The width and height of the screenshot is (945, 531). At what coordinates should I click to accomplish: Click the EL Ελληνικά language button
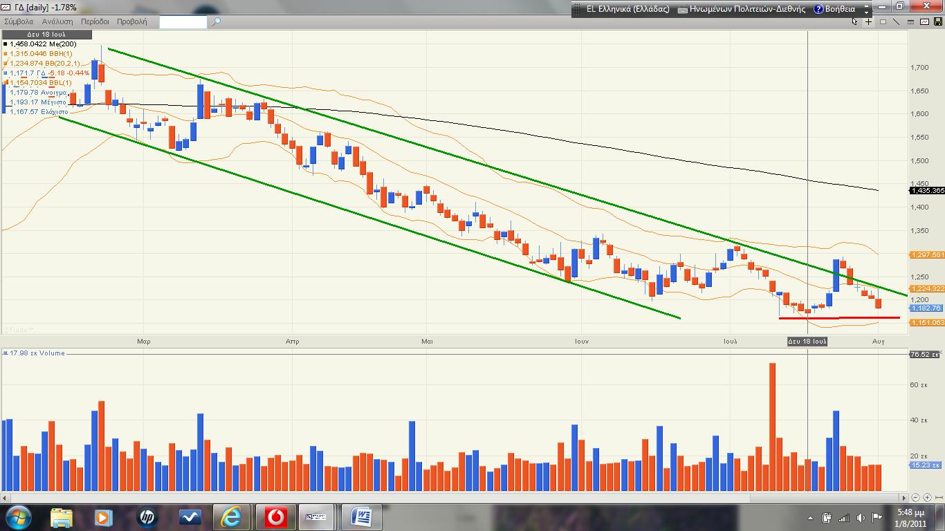tap(622, 10)
